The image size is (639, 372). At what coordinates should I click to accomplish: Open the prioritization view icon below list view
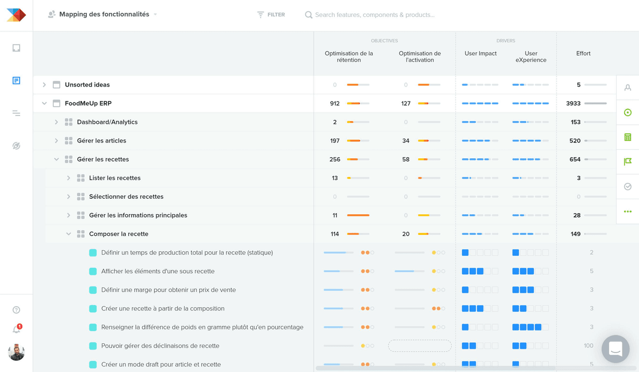(16, 113)
